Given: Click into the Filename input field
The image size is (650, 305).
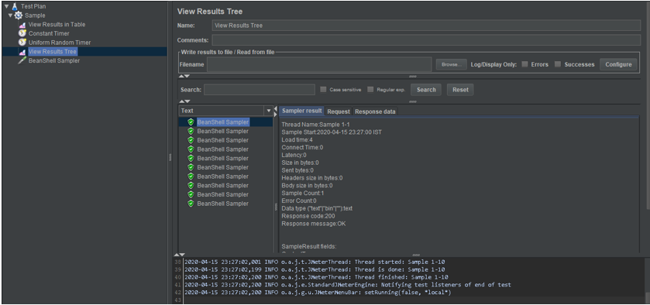Looking at the screenshot, I should (319, 65).
